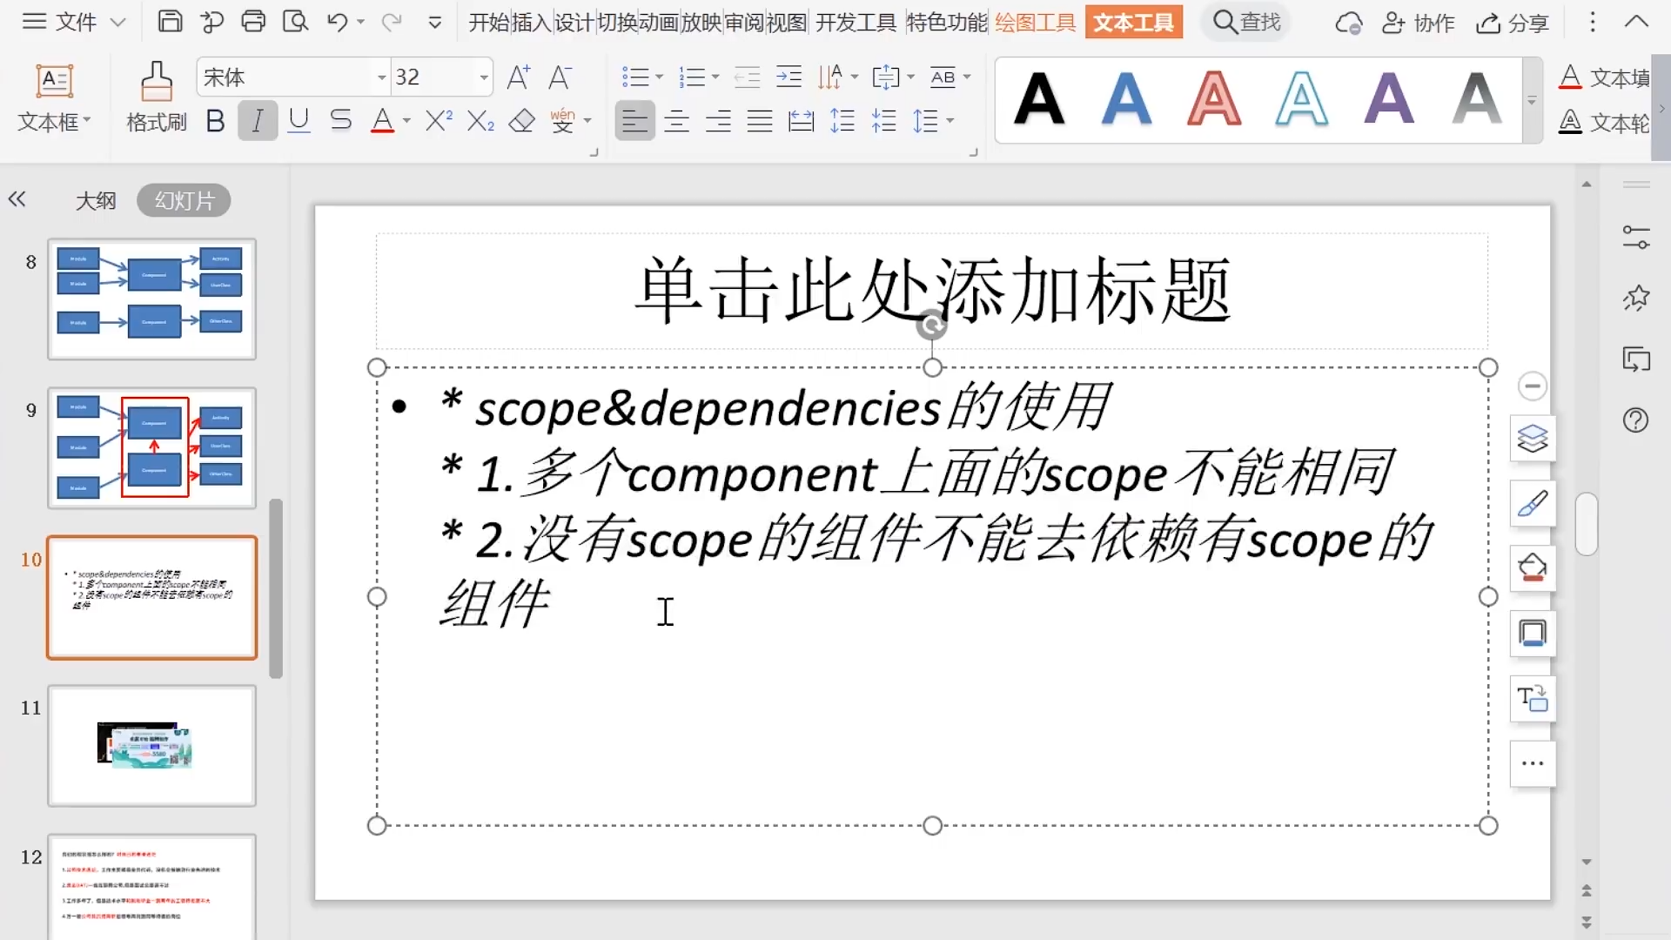Switch to the 大纲 outline tab

(96, 201)
